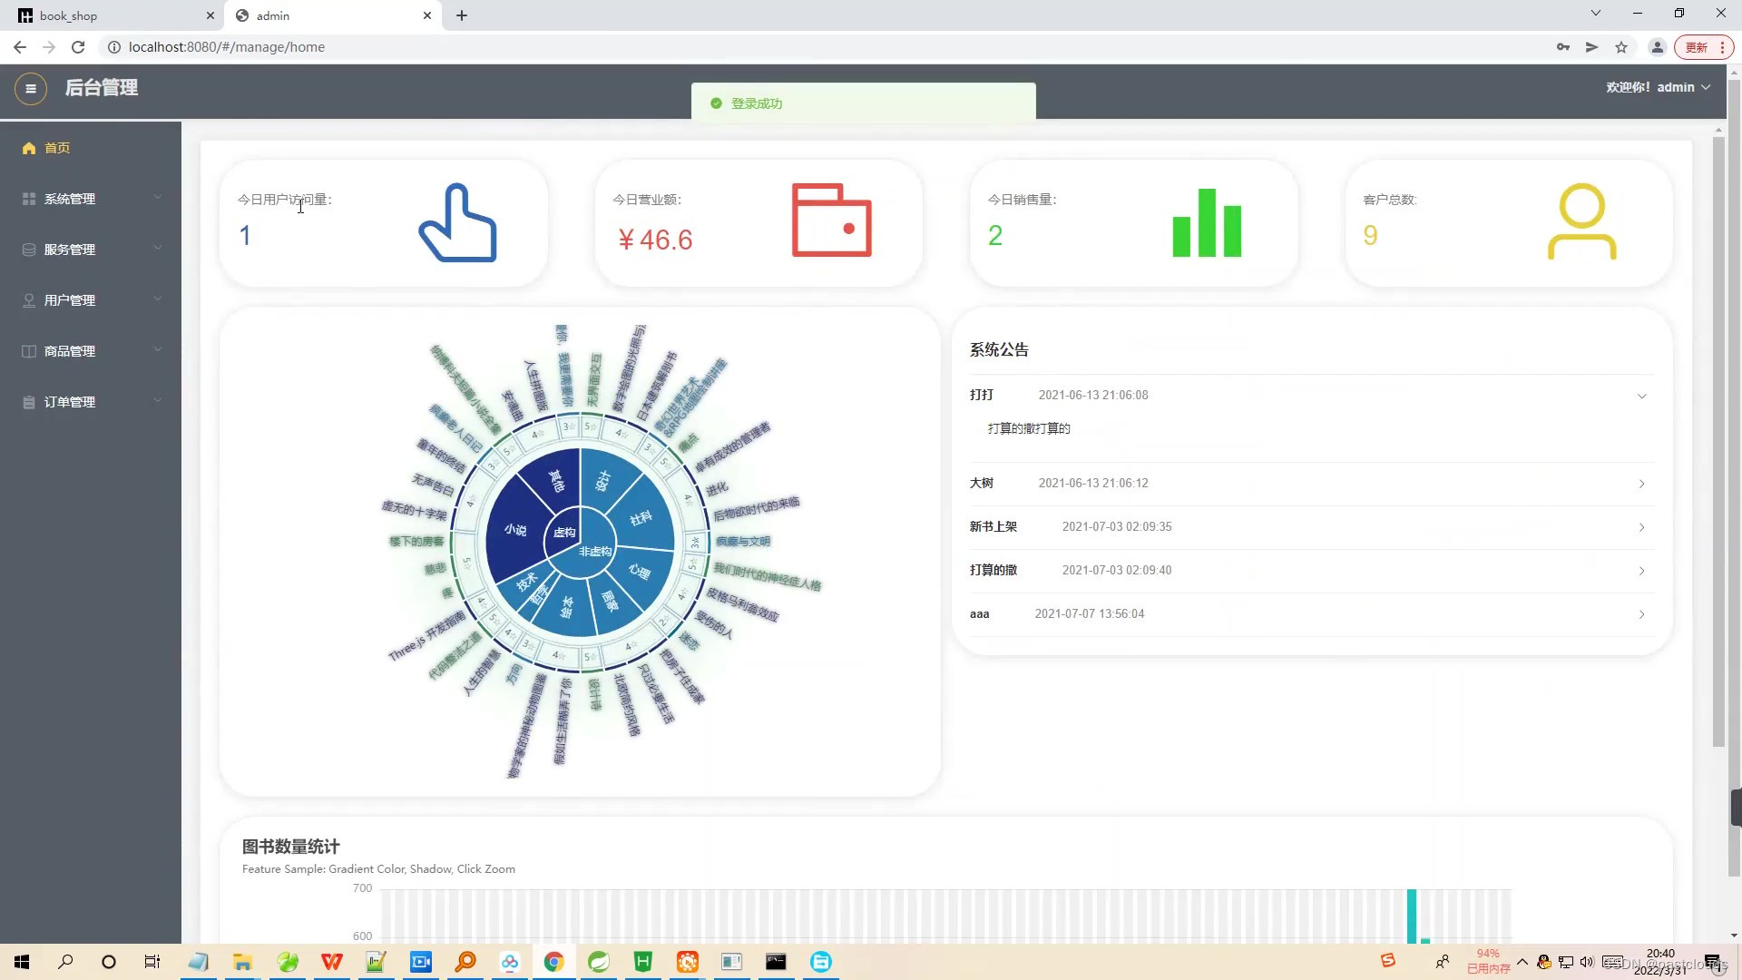
Task: Click the yellow customer person icon
Action: coord(1582,220)
